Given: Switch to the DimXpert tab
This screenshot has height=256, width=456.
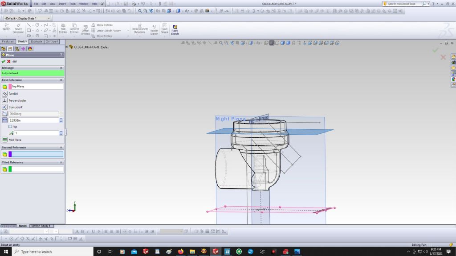Looking at the screenshot, I should [52, 41].
